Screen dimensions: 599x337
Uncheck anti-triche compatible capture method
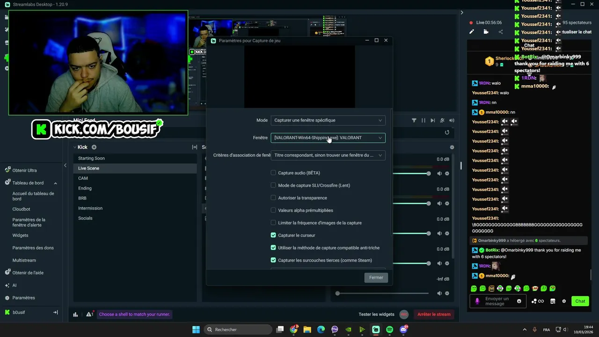point(273,248)
